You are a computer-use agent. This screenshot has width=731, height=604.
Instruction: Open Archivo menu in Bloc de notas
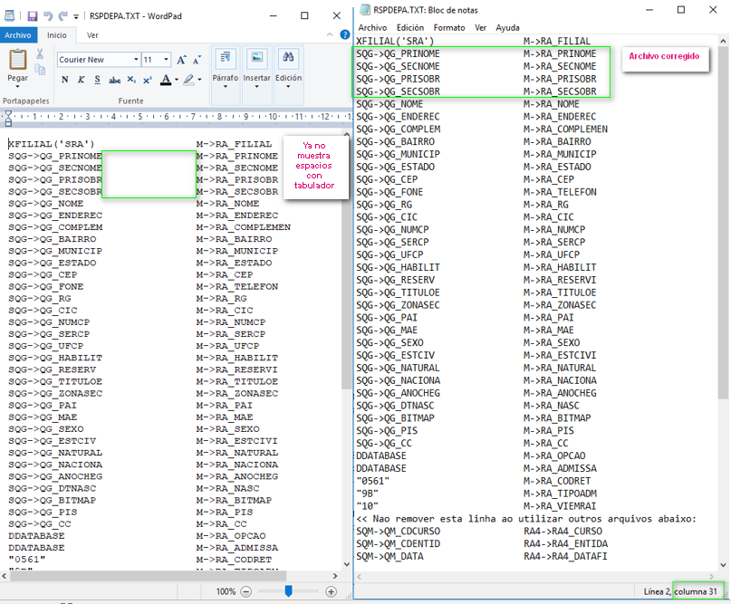[x=372, y=28]
